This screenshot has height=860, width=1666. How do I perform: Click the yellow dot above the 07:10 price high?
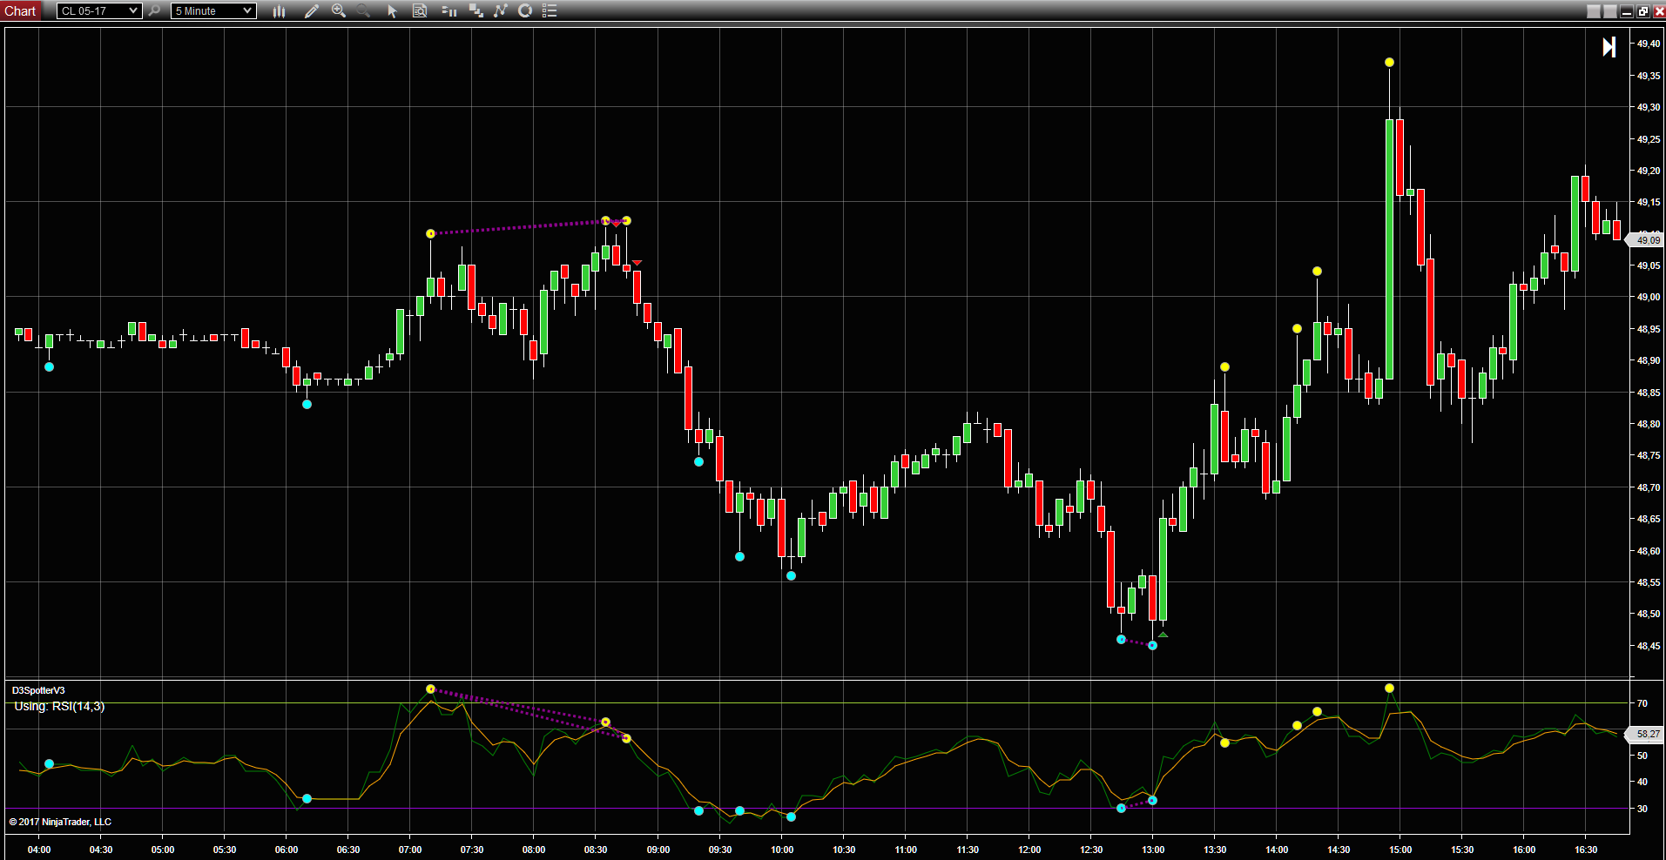(430, 233)
